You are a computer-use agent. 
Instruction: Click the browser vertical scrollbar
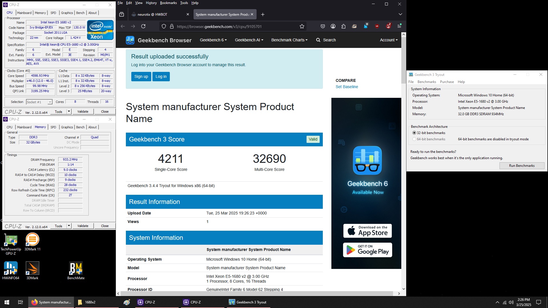tap(404, 60)
